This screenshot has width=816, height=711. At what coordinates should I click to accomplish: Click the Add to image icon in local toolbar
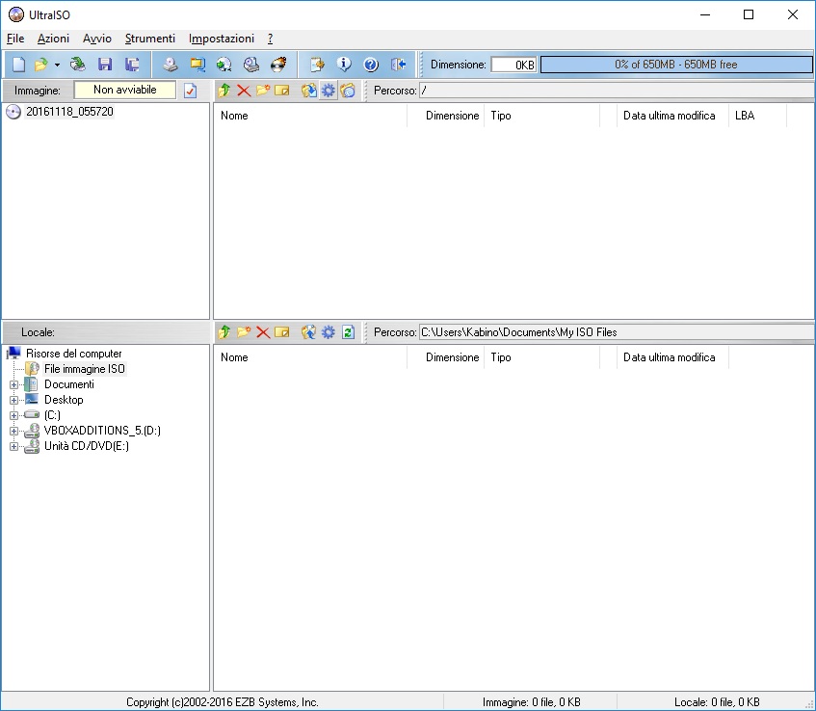click(308, 332)
